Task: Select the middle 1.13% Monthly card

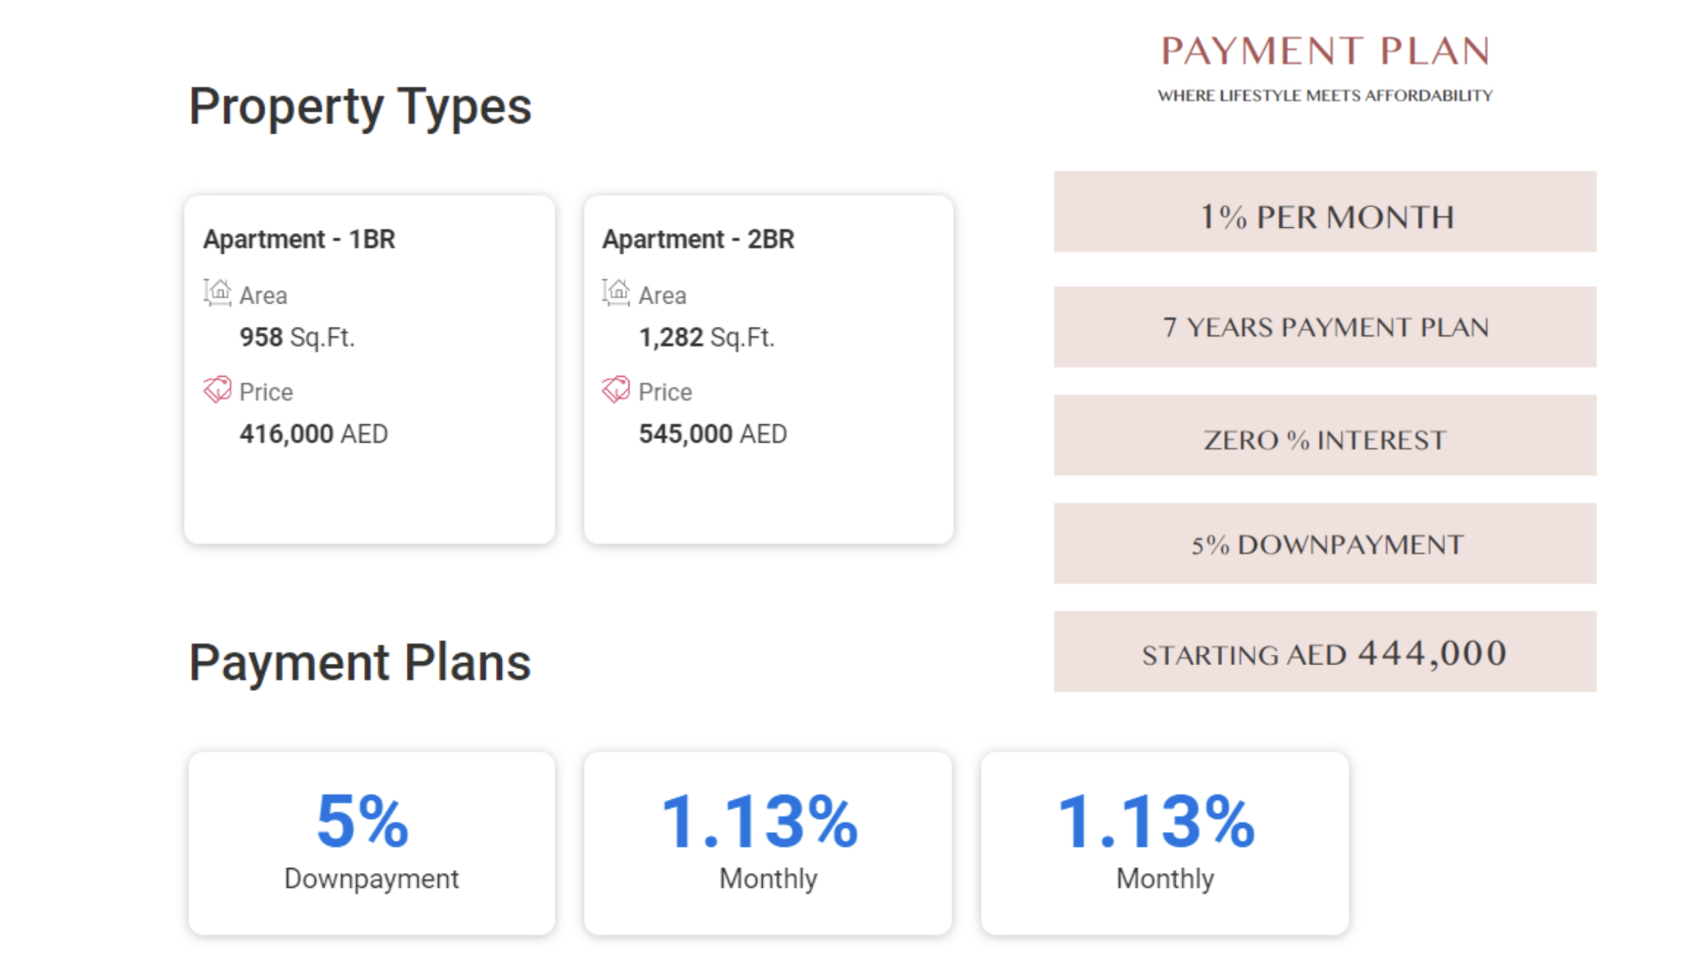Action: coord(767,844)
